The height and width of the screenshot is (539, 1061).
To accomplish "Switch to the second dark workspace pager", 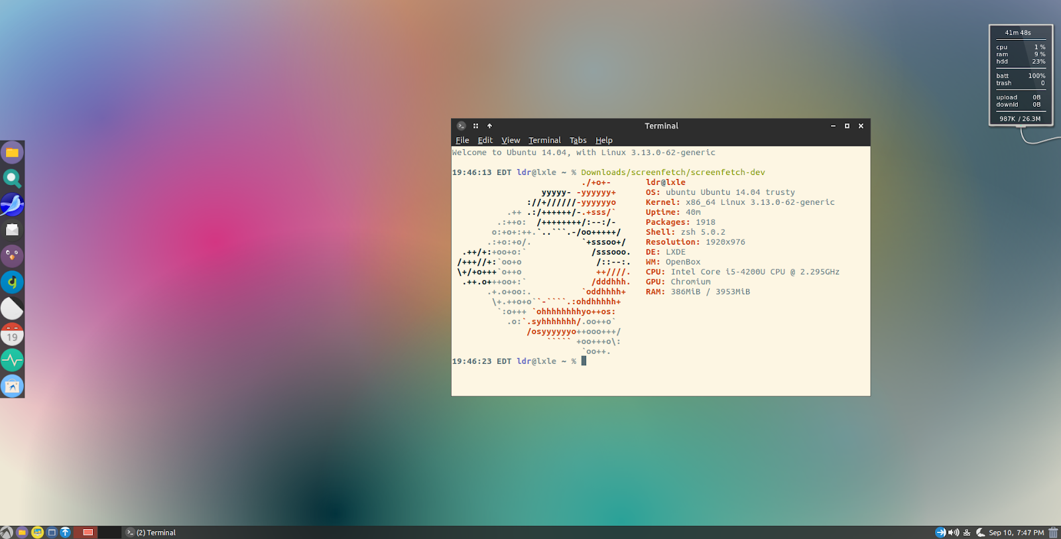I will (110, 532).
